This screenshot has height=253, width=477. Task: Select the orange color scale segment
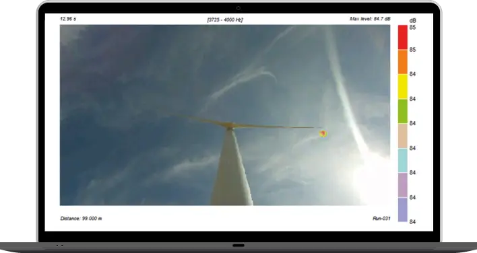402,62
